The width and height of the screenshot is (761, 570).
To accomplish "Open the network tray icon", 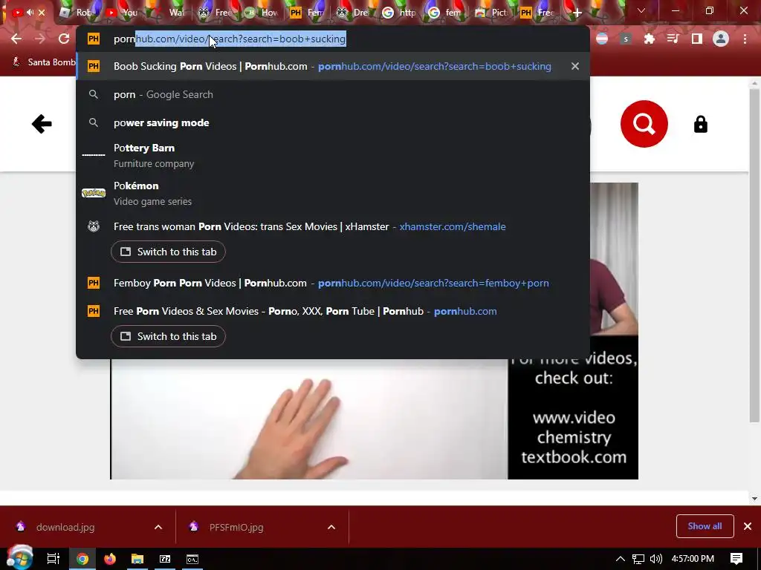I will coord(638,559).
